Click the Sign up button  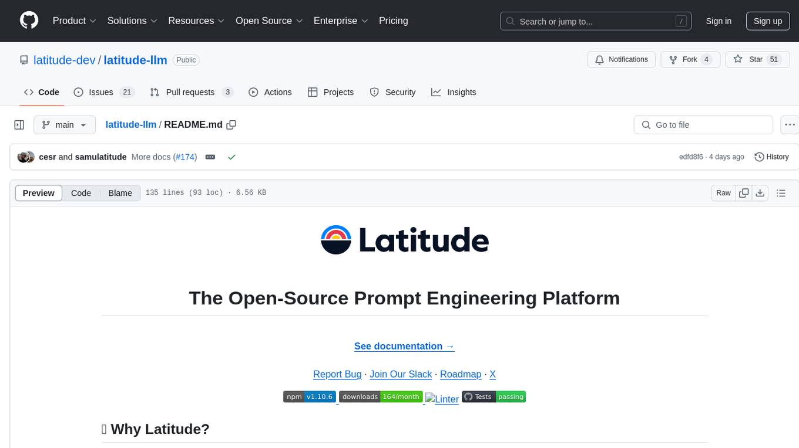pyautogui.click(x=768, y=21)
